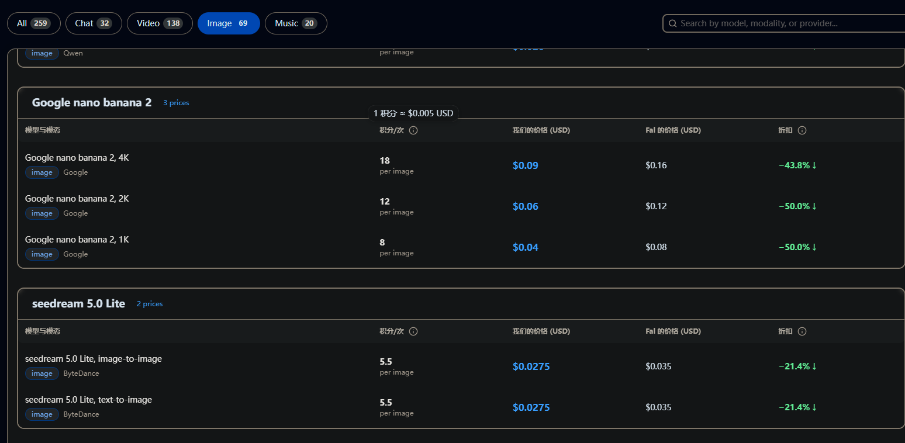Click the $0.04 price for Google nano banana 2, 1K
The height and width of the screenshot is (443, 905).
tap(525, 247)
